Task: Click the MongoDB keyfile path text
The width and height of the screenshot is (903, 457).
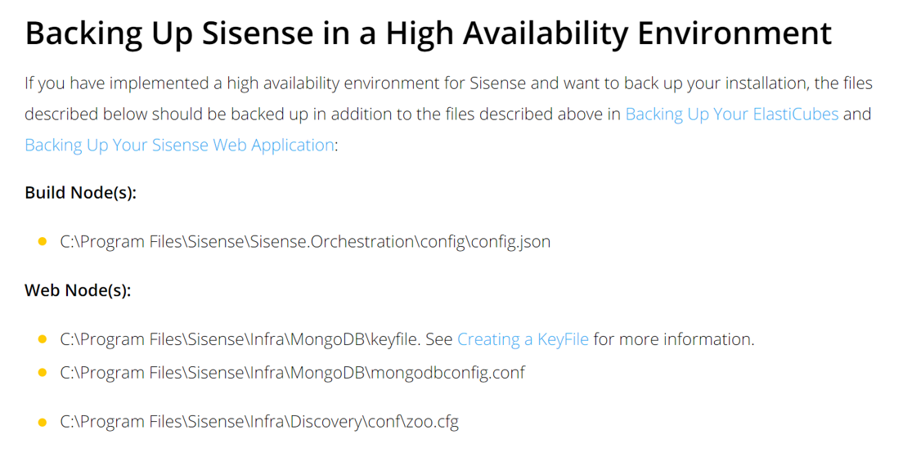Action: [x=238, y=339]
